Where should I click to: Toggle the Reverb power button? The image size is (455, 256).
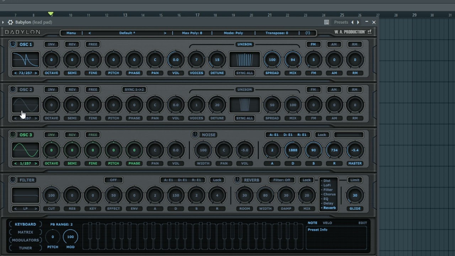(237, 180)
